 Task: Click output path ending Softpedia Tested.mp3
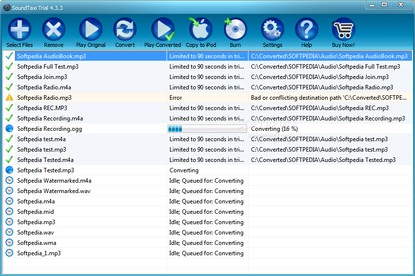323,160
